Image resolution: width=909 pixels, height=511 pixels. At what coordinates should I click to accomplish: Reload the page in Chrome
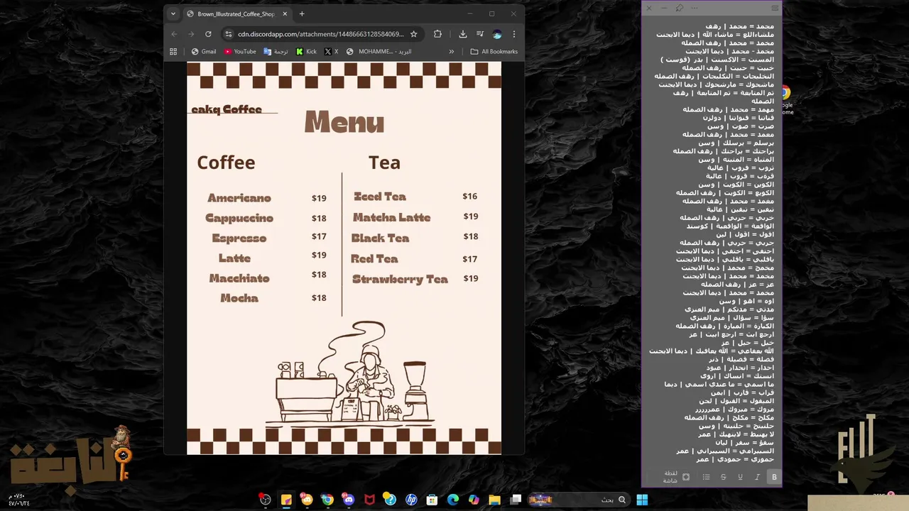click(208, 34)
